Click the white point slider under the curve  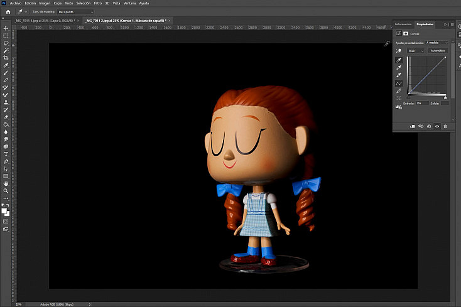pyautogui.click(x=445, y=97)
